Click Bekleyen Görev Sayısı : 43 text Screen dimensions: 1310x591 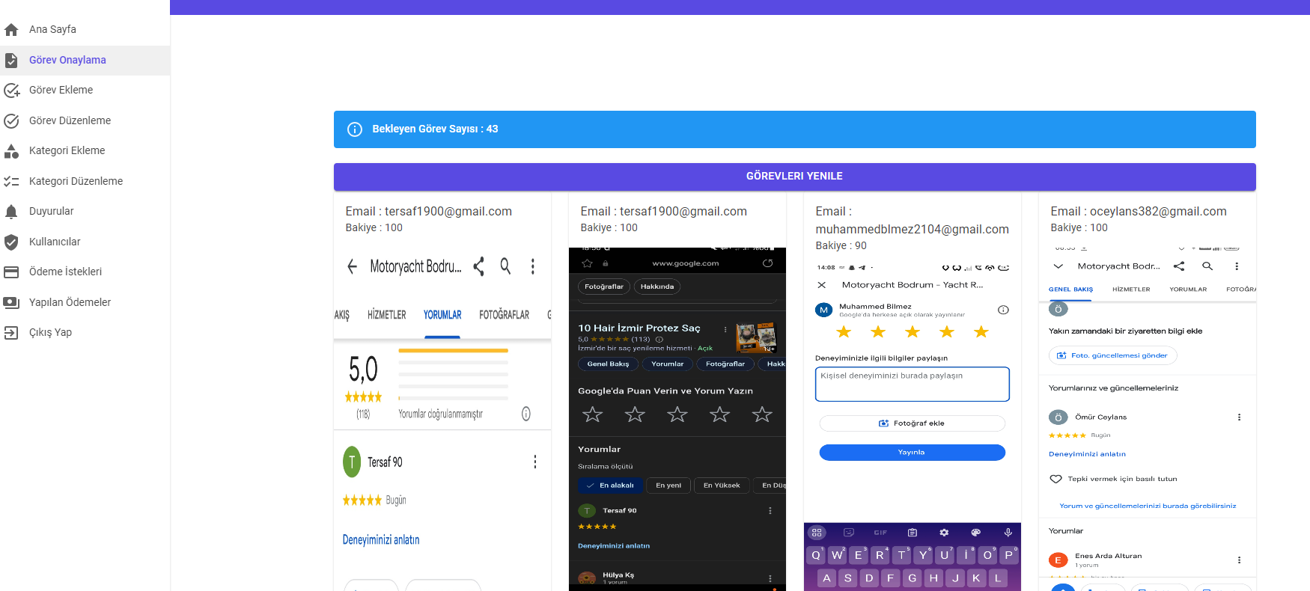(x=435, y=129)
